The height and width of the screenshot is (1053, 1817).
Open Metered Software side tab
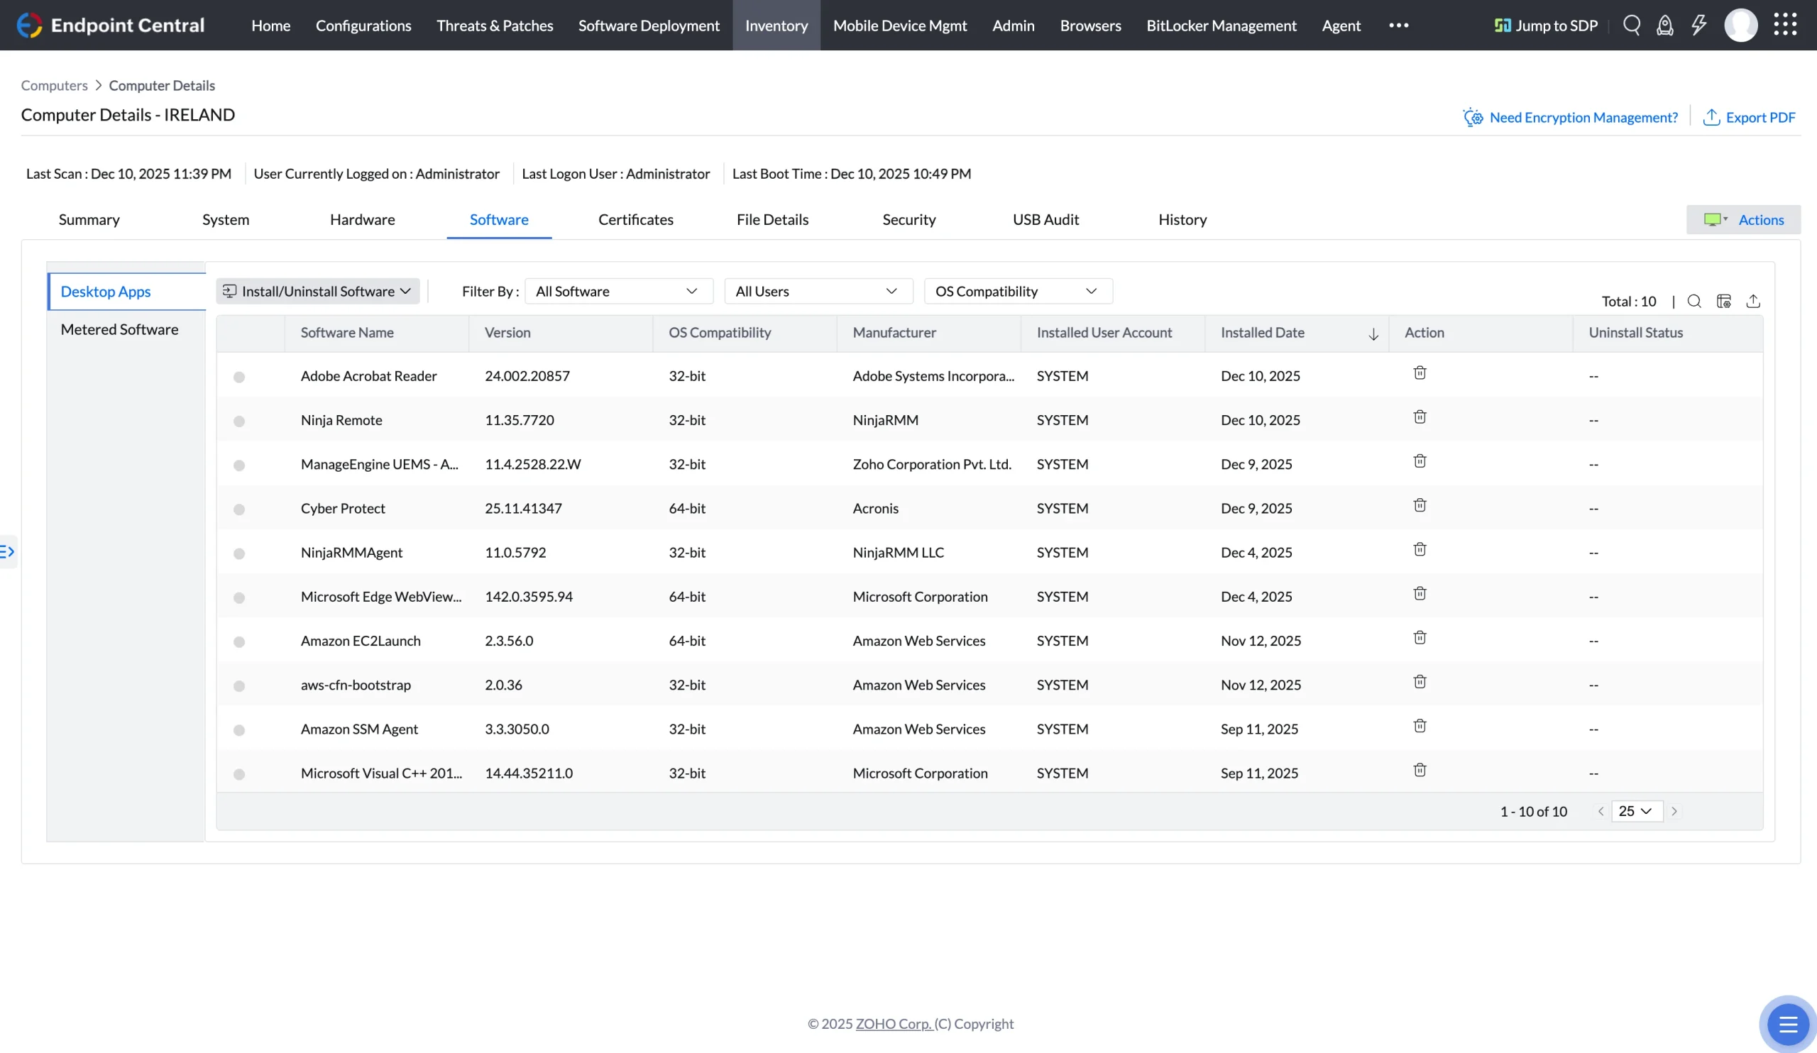tap(119, 329)
